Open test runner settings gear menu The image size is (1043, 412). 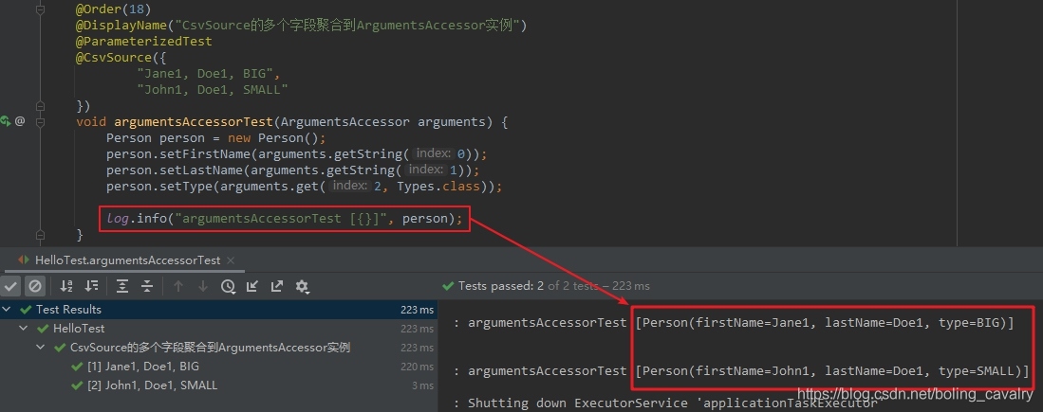pyautogui.click(x=302, y=287)
